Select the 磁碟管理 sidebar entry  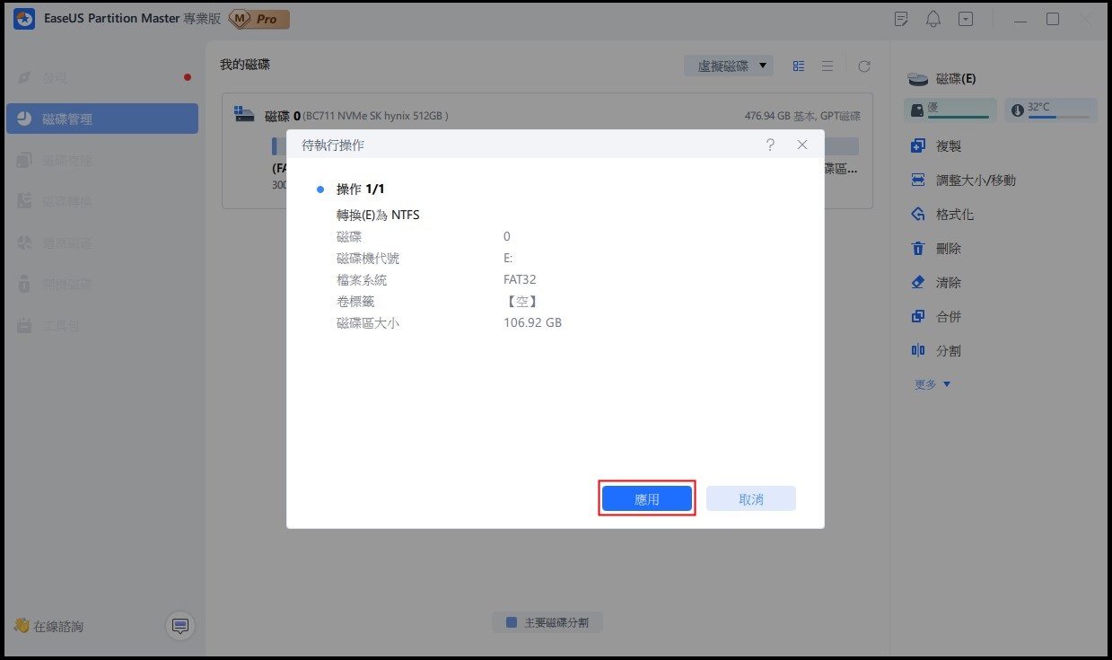[101, 118]
